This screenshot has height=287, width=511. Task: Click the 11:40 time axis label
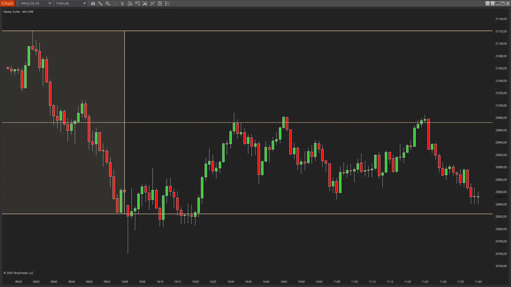(x=478, y=282)
